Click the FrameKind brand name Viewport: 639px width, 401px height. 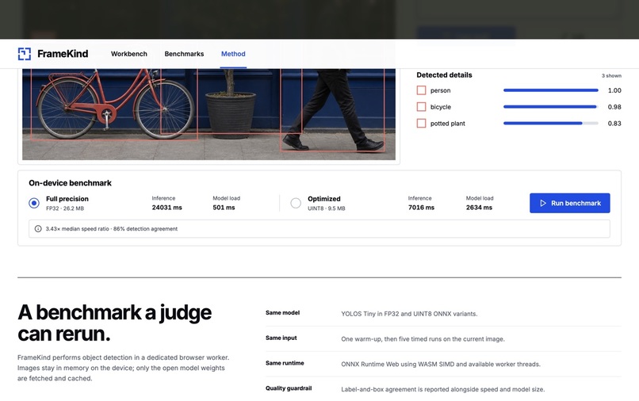click(63, 54)
